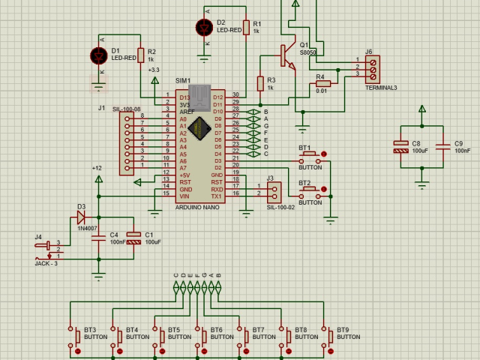Click the ARDUINO NANO label
The height and width of the screenshot is (360, 480).
(x=197, y=207)
